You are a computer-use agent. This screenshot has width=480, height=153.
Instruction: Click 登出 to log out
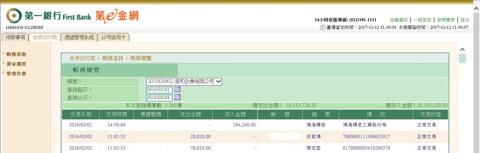[x=465, y=20]
